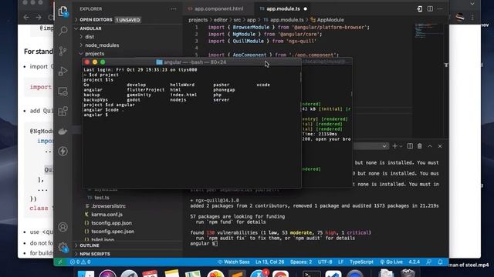
Task: Split the editor to the right
Action: pyautogui.click(x=430, y=8)
